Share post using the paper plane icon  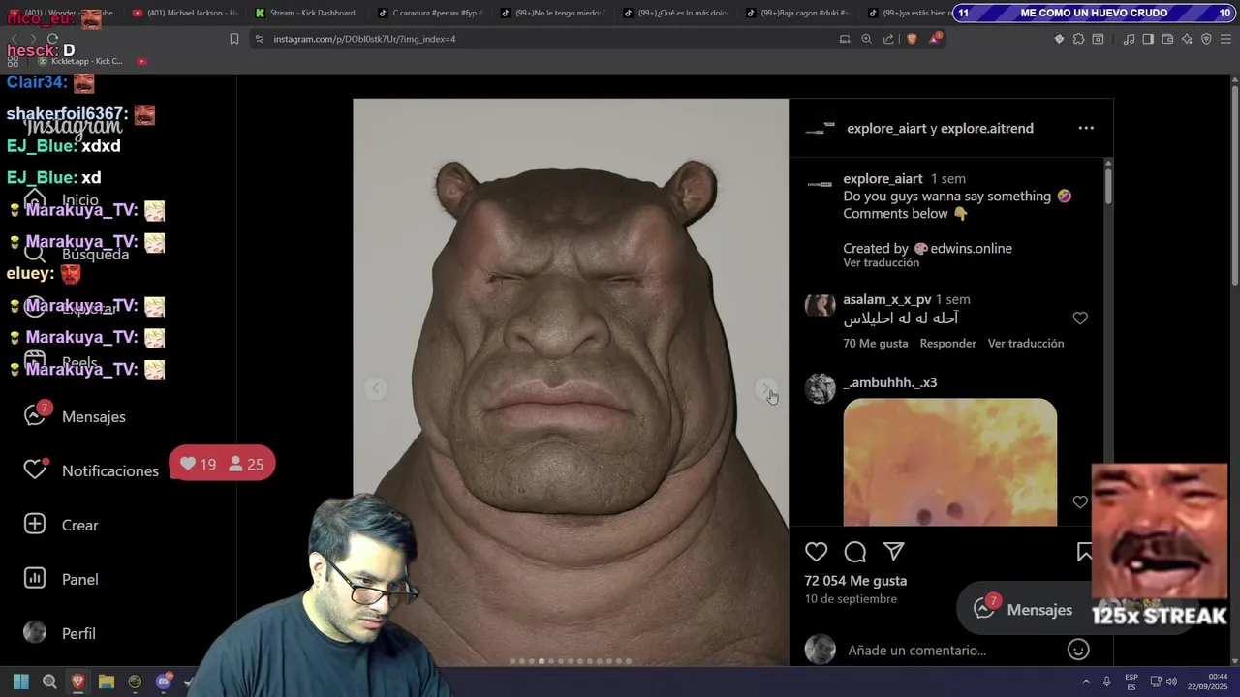click(x=894, y=552)
